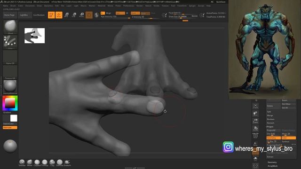The height and width of the screenshot is (169, 301).
Task: Select the Scale transform icon
Action: click(x=74, y=15)
